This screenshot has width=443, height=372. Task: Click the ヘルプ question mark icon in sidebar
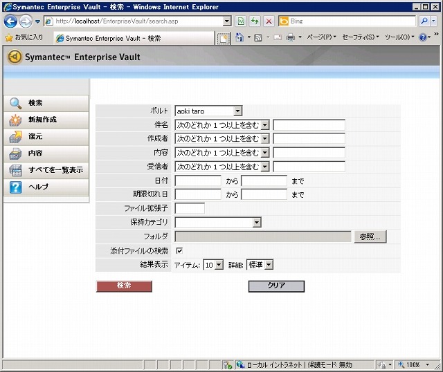point(15,187)
